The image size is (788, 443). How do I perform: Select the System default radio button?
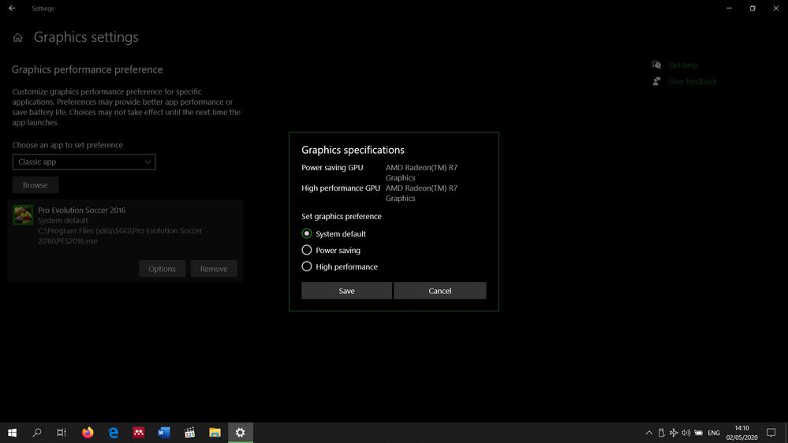[307, 233]
